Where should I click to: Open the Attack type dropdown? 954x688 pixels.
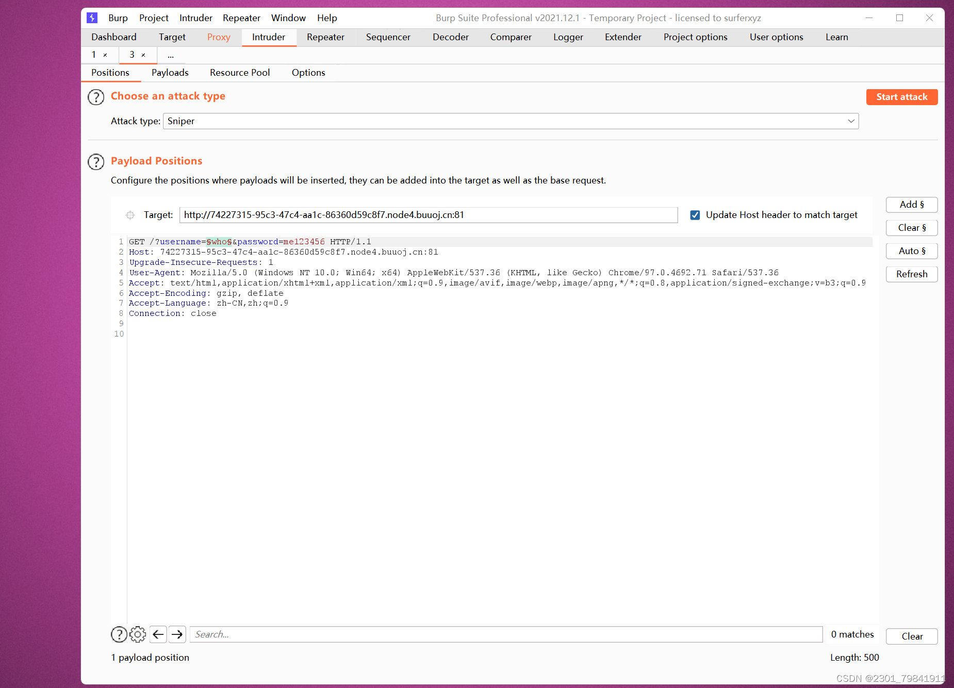(x=850, y=121)
